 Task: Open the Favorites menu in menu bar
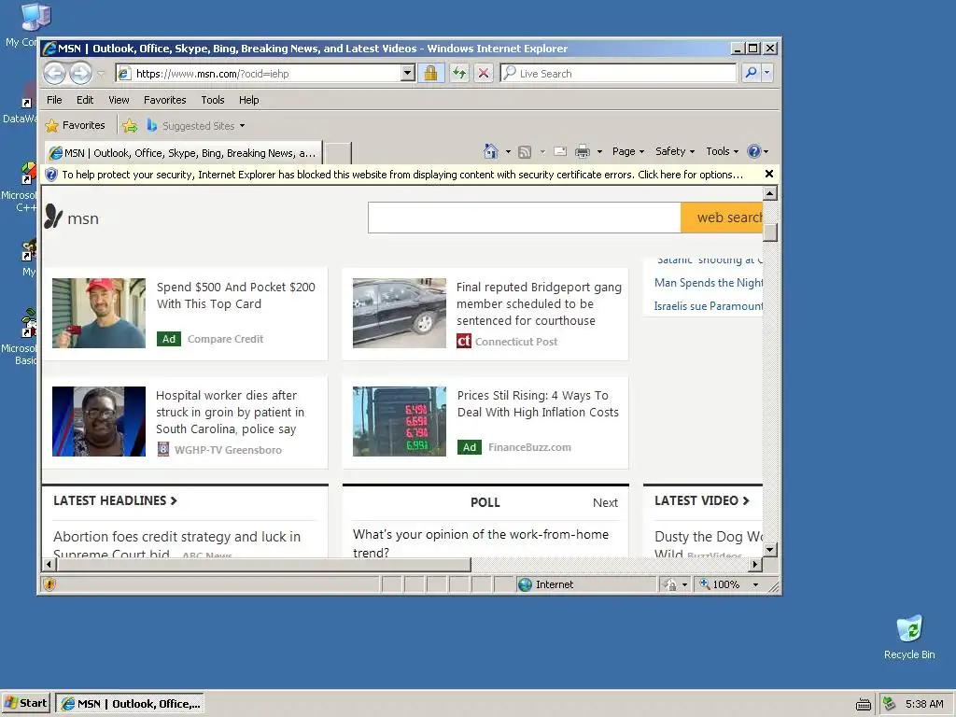[x=164, y=100]
